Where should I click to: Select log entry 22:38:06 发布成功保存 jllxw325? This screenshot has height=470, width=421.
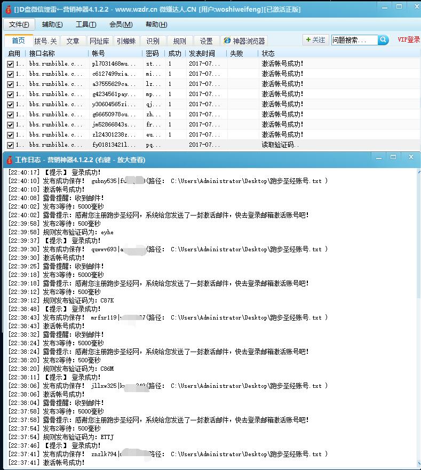coord(168,386)
